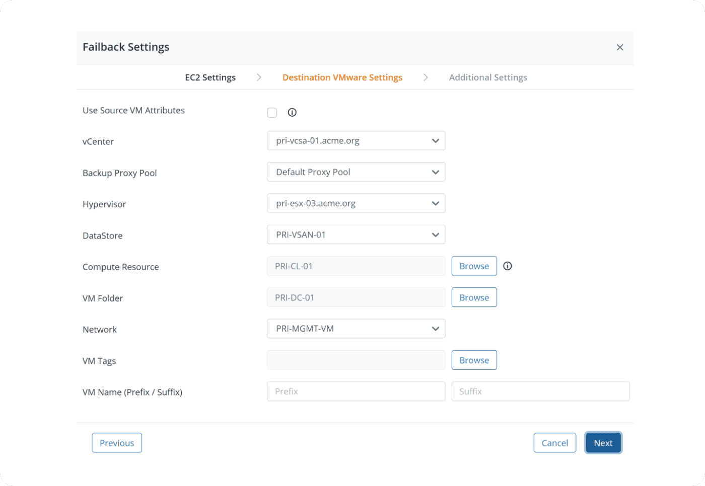705x486 pixels.
Task: Click the Previous button
Action: [x=117, y=443]
